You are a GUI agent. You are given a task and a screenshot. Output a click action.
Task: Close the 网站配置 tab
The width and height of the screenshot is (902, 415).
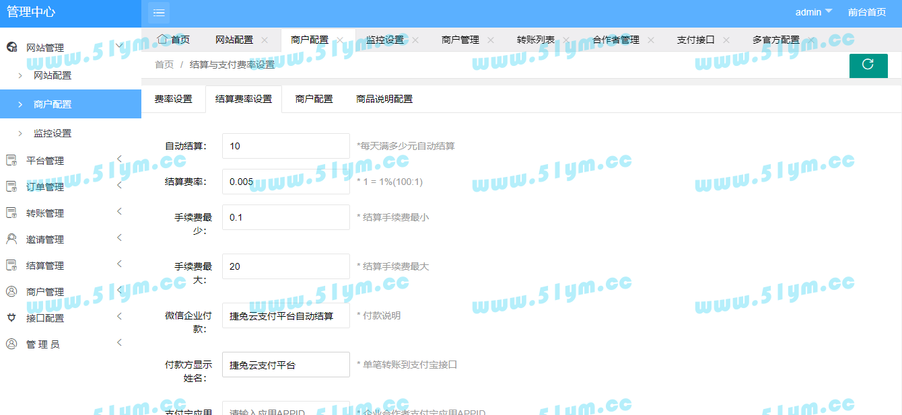pyautogui.click(x=265, y=40)
